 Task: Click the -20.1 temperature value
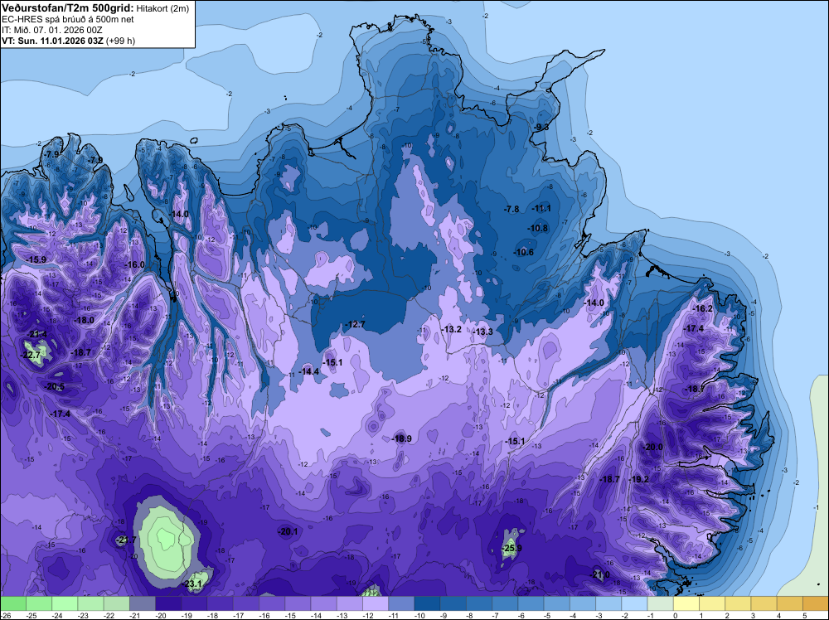[x=288, y=532]
